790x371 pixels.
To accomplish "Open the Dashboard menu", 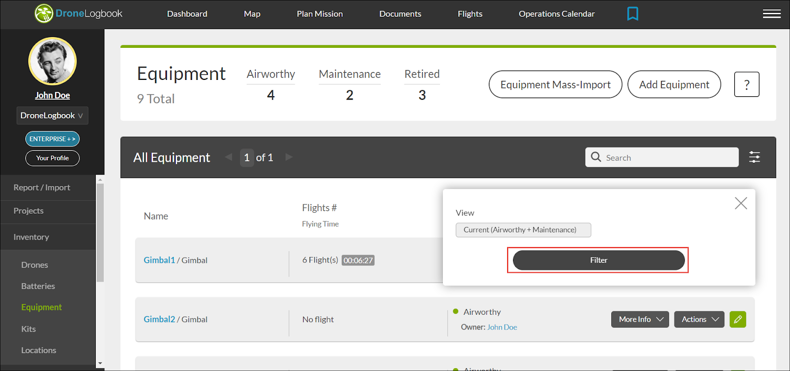I will coord(187,14).
